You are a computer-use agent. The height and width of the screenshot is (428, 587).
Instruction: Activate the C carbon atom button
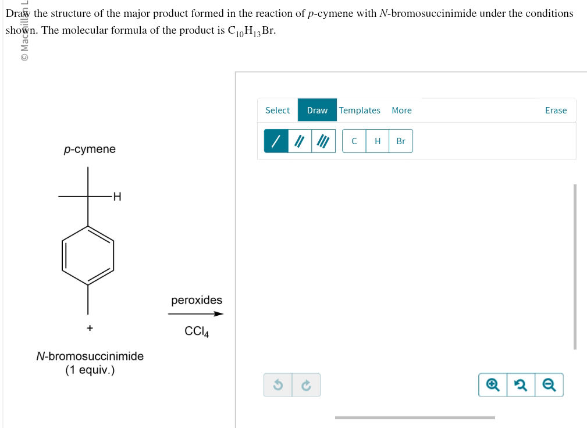click(x=353, y=141)
